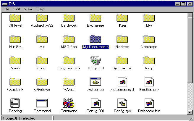Select the MS-DOS Command shortcut icon
This screenshot has width=194, height=121.
coord(69,103)
